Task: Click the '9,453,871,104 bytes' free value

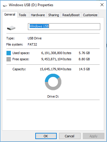Action: [56, 59]
